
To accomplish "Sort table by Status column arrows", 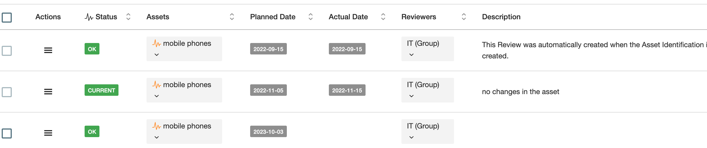I will point(128,17).
